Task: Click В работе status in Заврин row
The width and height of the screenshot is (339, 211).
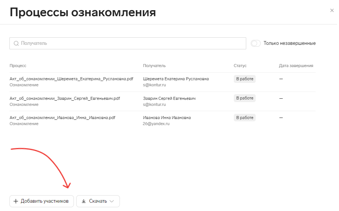Action: pyautogui.click(x=244, y=98)
